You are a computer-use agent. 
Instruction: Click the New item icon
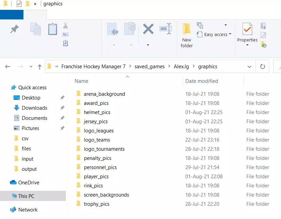pyautogui.click(x=200, y=25)
